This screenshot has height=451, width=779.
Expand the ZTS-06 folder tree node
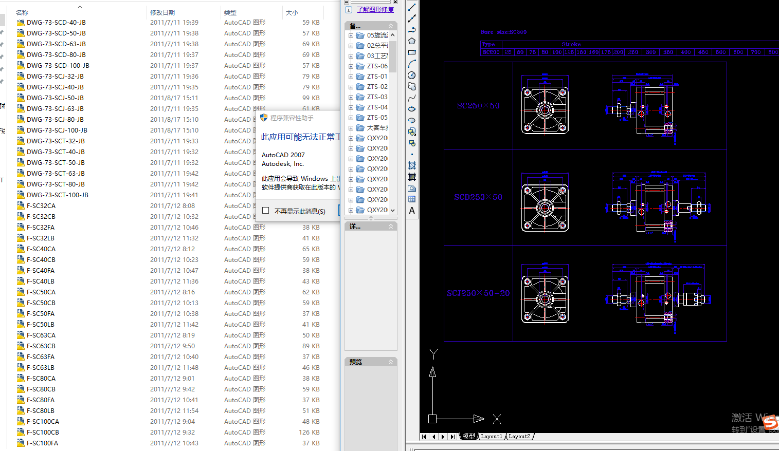click(351, 66)
